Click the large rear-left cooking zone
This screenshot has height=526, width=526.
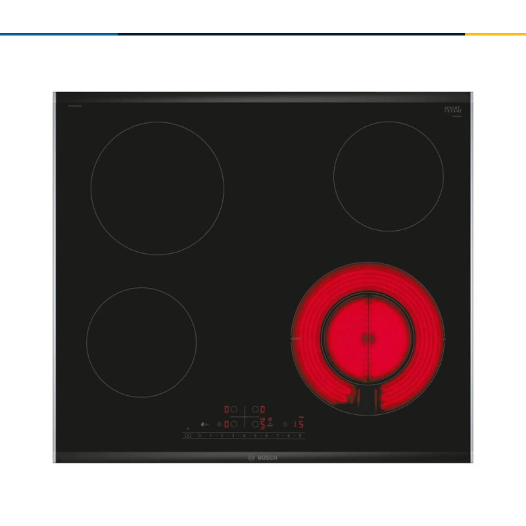(157, 188)
